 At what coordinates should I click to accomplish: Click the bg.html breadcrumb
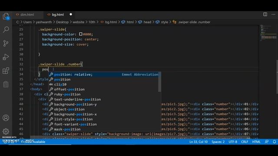pyautogui.click(x=111, y=22)
